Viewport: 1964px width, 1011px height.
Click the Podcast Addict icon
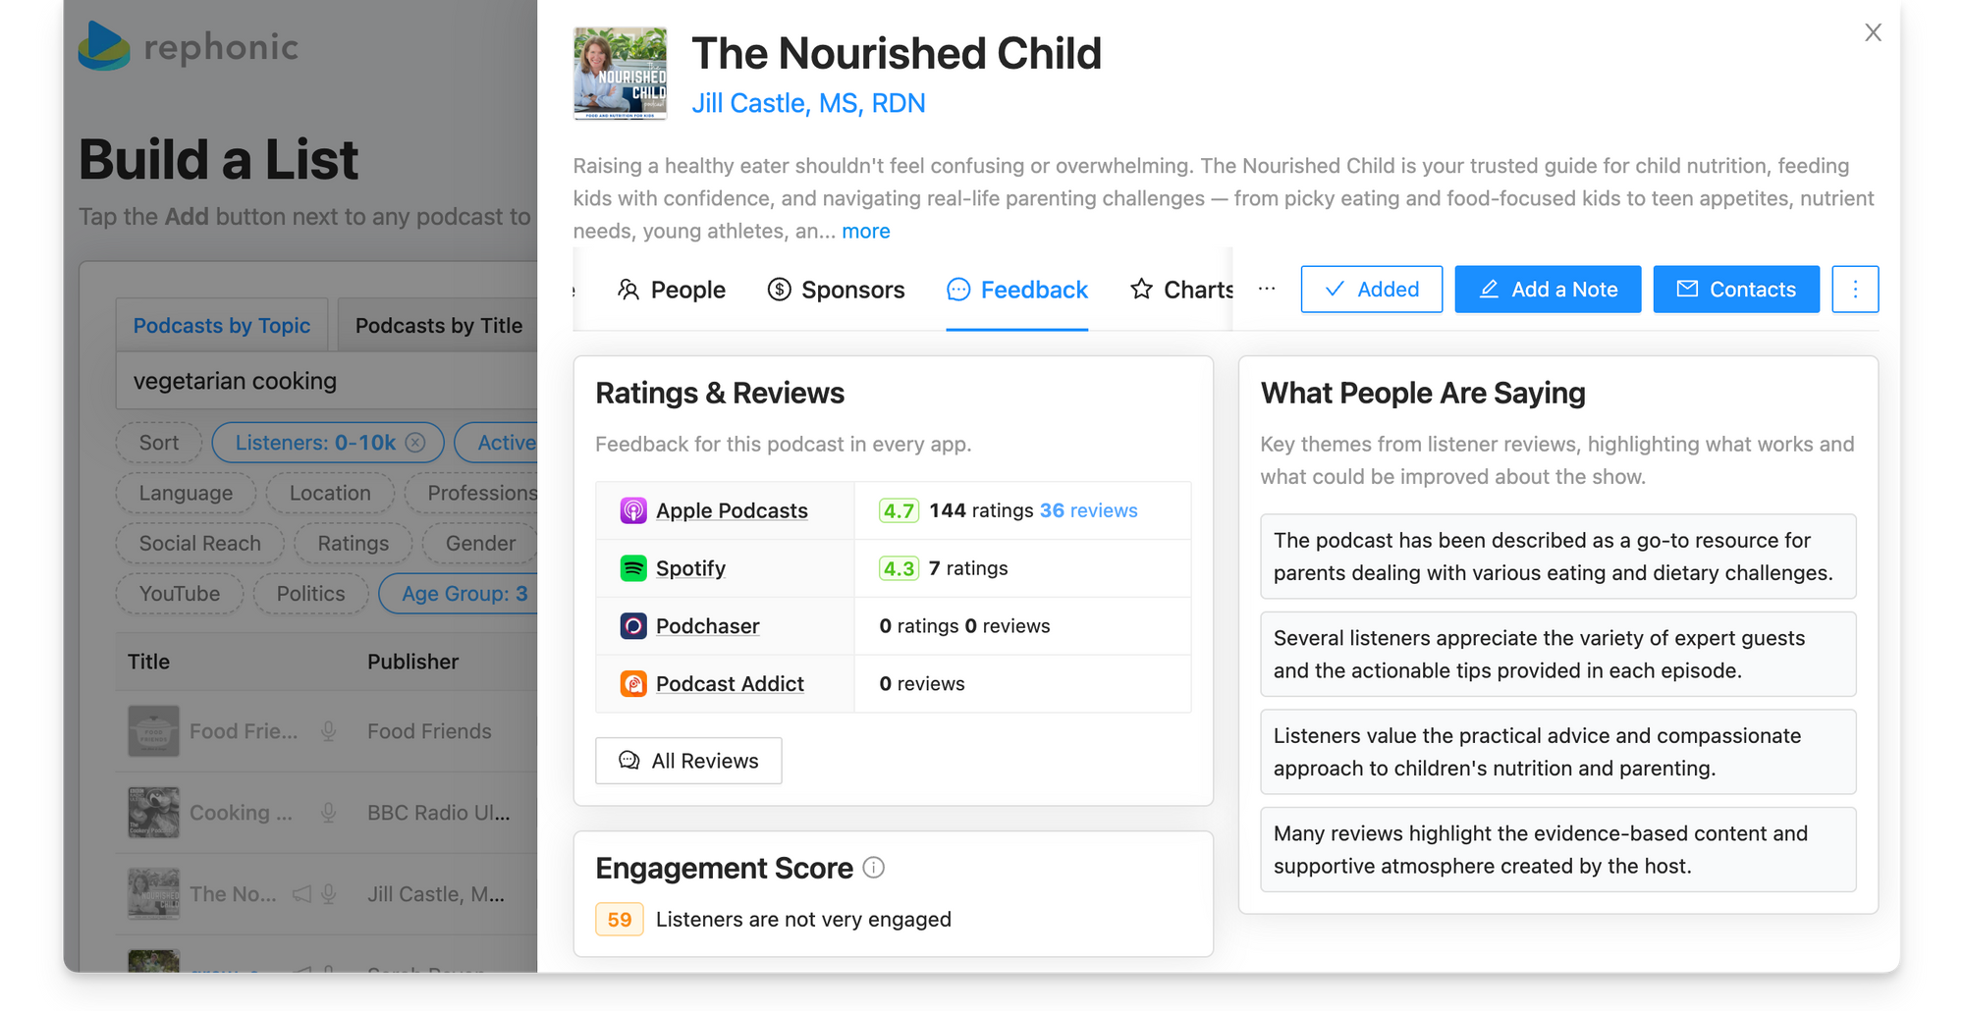pos(632,683)
